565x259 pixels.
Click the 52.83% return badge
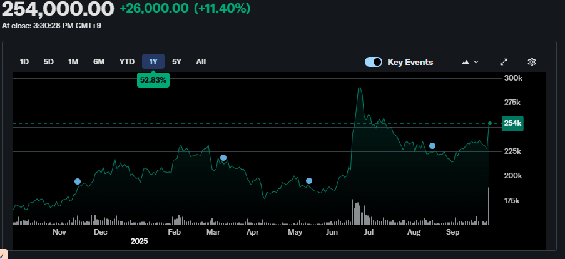153,80
